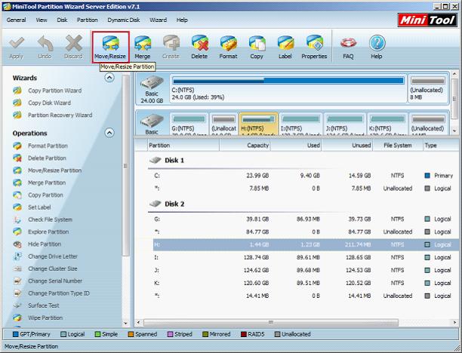Collapse the Wizards section chevron
Viewport: 462px width, 353px height.
109,78
